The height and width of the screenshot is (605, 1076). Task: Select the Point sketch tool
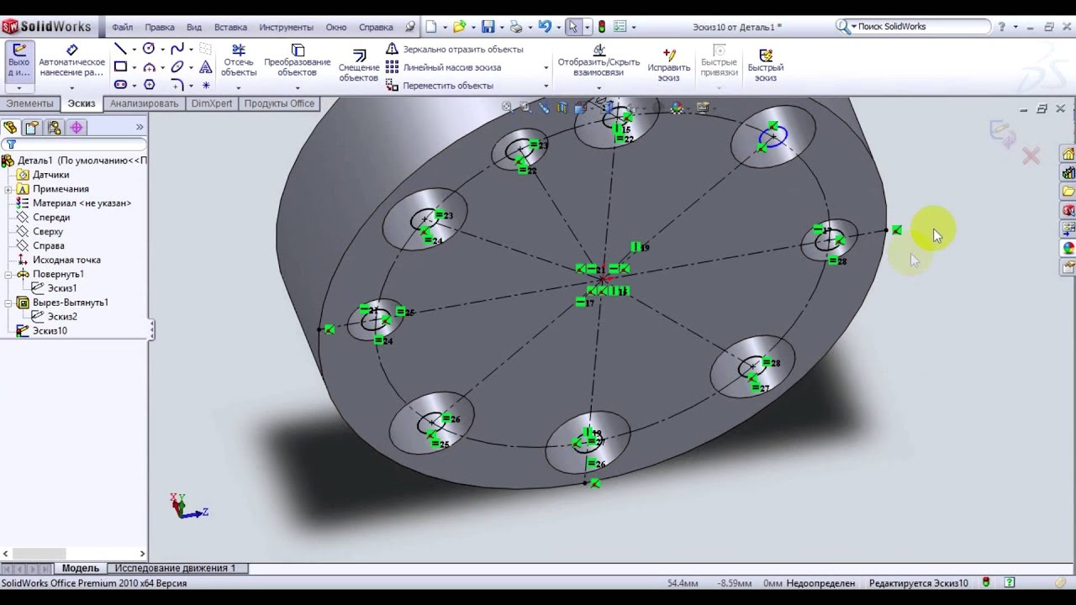coord(205,85)
